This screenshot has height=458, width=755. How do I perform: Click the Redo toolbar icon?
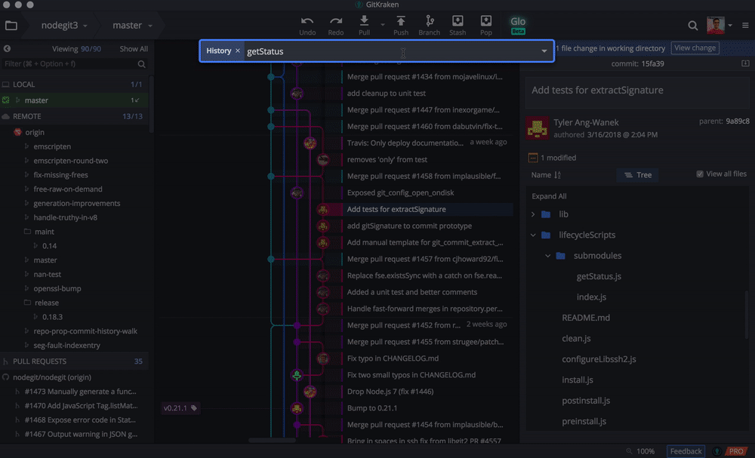pyautogui.click(x=336, y=21)
